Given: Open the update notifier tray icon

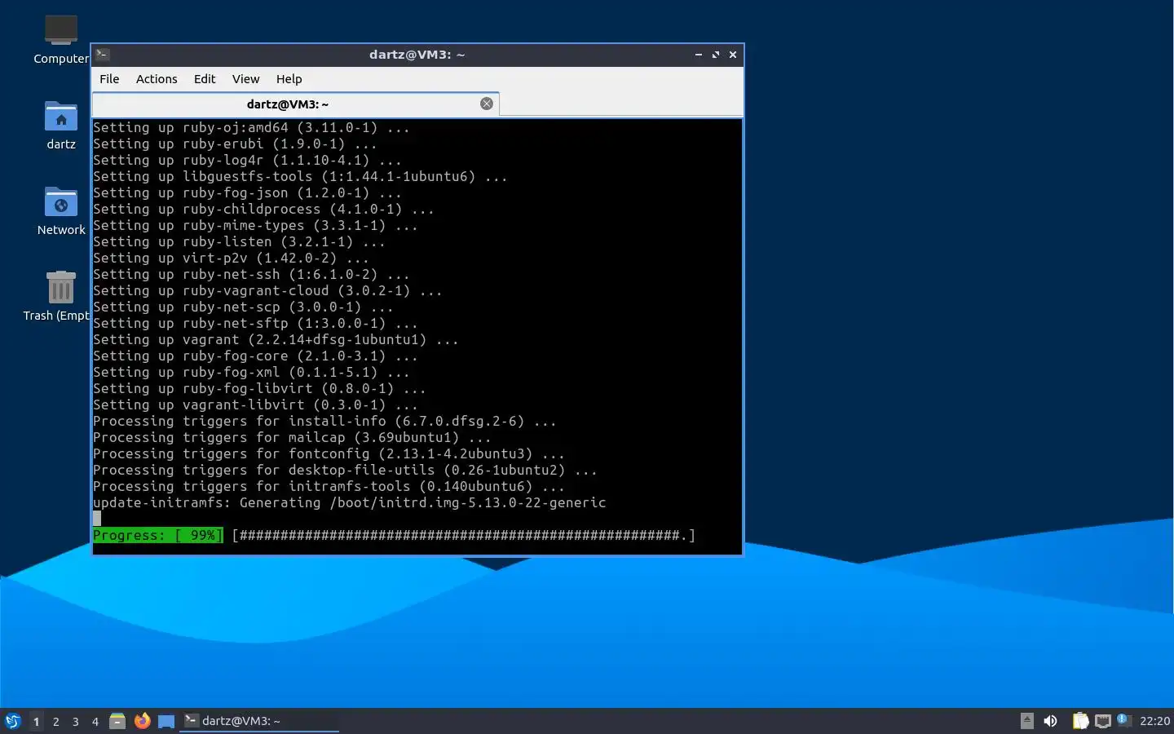Looking at the screenshot, I should [x=1123, y=719].
